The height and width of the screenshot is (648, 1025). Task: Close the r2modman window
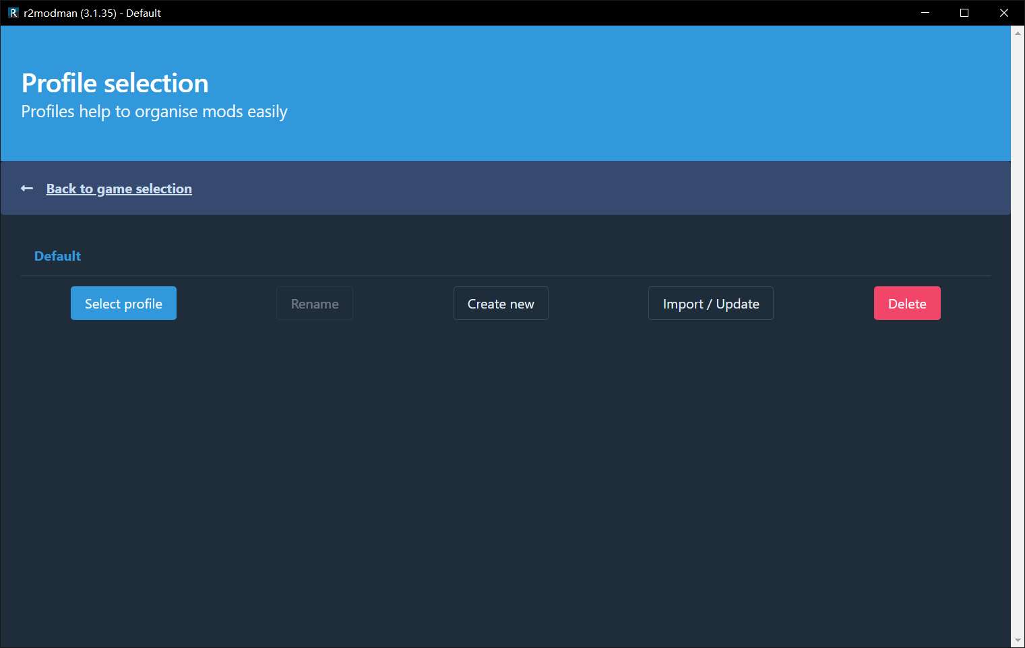(x=1003, y=13)
